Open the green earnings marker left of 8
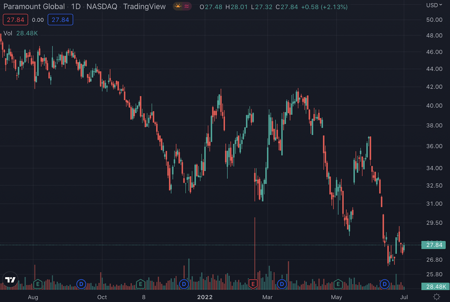Image resolution: width=450 pixels, height=302 pixels. coord(141,284)
